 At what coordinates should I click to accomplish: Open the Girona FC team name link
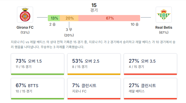coord(25,28)
